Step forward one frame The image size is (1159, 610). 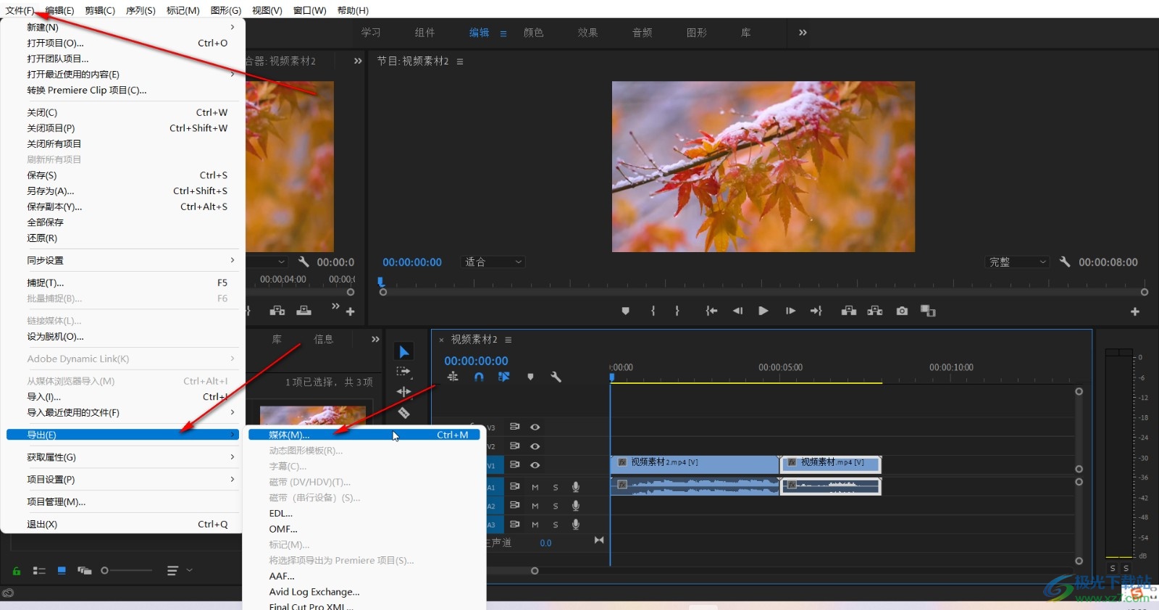tap(790, 311)
